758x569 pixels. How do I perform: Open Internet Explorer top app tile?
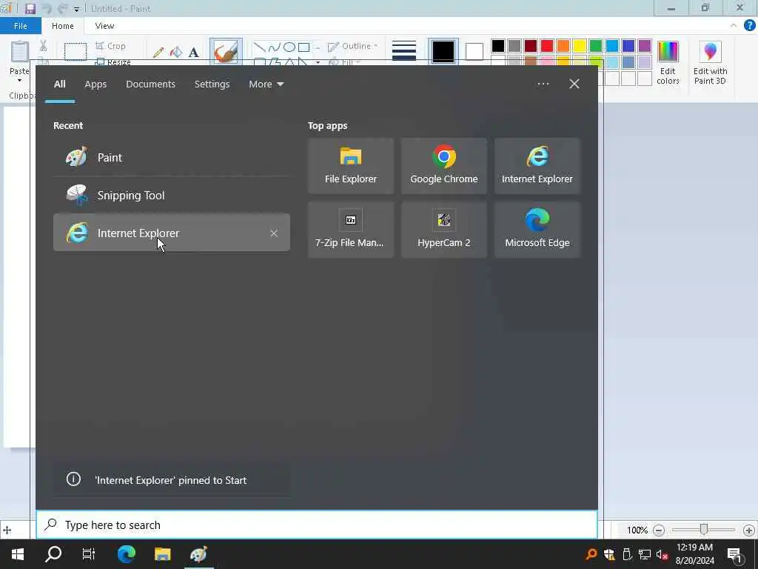(537, 166)
